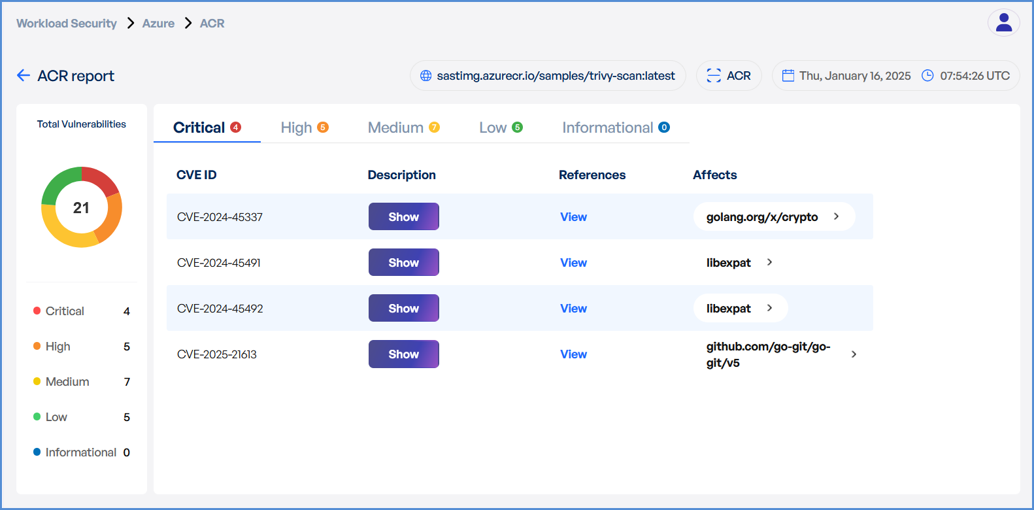Expand the golang.org/x/crypto affected package
The image size is (1034, 510).
(836, 216)
